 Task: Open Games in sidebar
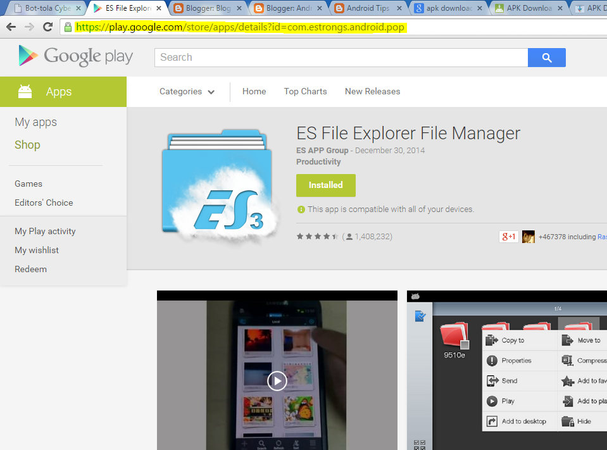tap(28, 184)
